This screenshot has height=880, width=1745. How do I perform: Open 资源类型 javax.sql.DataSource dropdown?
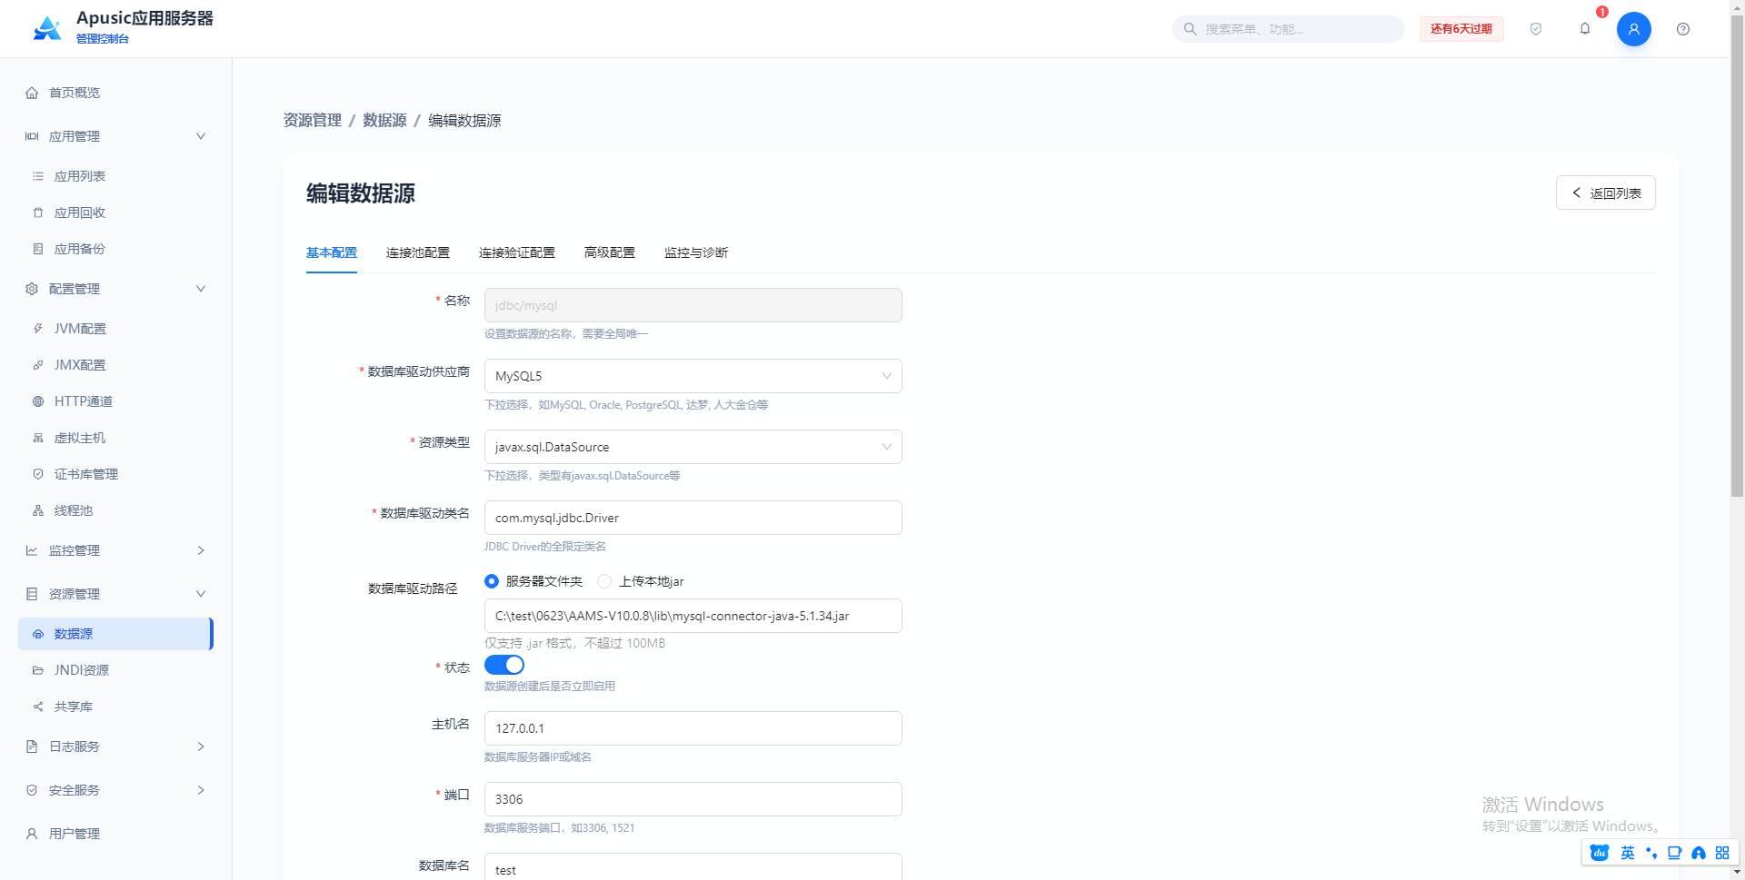(693, 447)
